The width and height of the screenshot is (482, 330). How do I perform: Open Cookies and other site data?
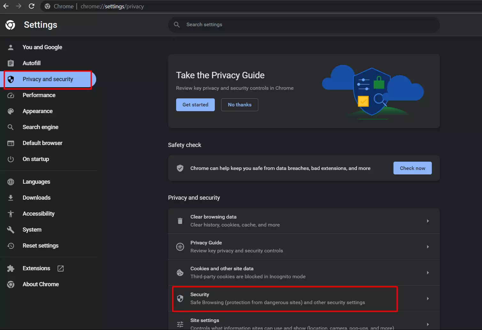point(304,272)
